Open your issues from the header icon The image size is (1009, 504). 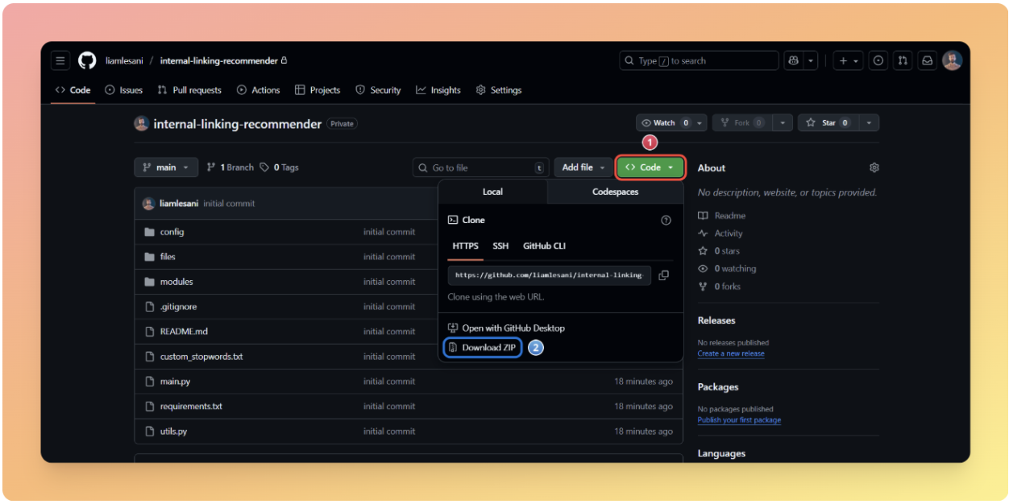pyautogui.click(x=878, y=60)
